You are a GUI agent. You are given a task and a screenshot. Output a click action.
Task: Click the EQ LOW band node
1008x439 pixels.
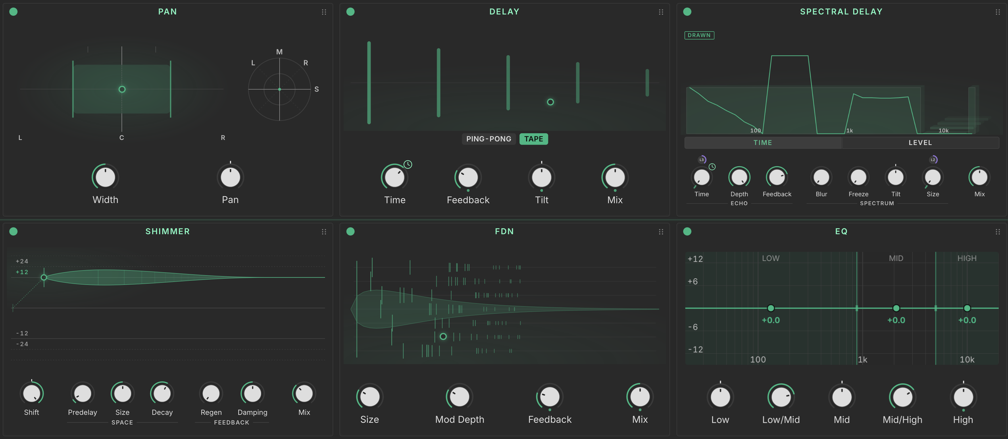click(x=771, y=308)
